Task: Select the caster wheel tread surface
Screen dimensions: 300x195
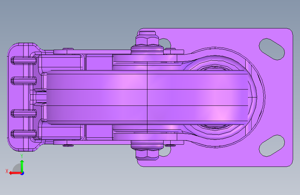Action: point(147,97)
